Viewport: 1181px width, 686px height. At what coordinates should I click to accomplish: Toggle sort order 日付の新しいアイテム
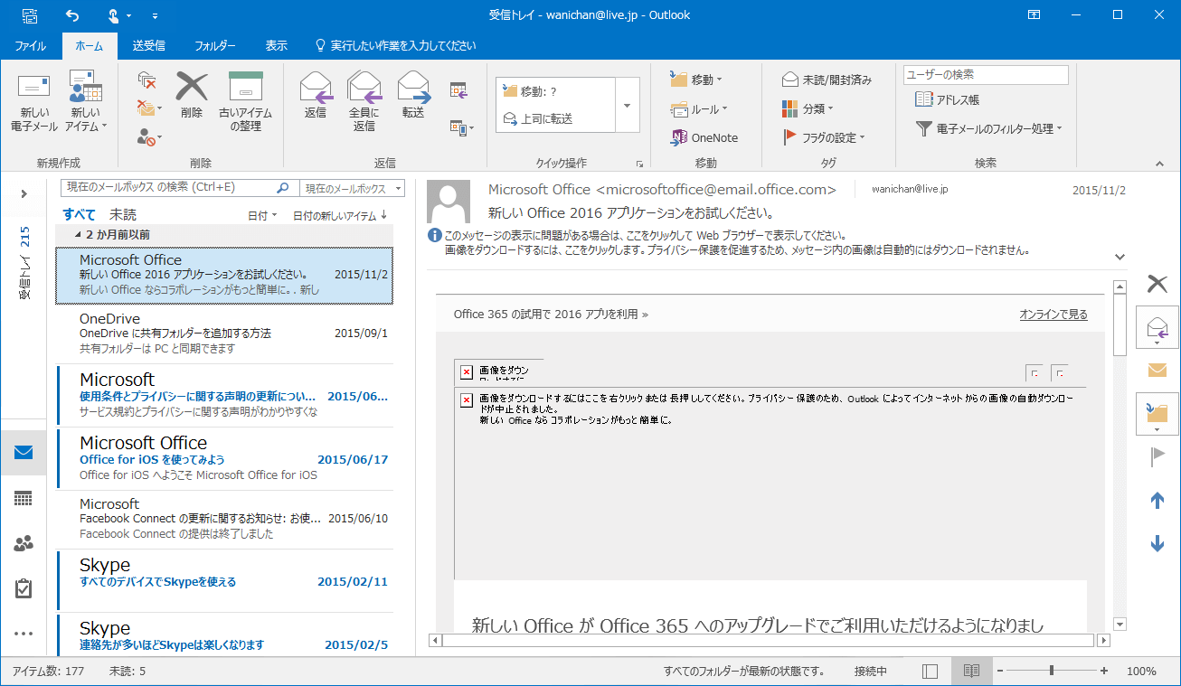coord(340,216)
